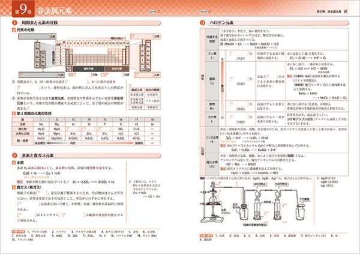Image resolution: width=360 pixels, height=254 pixels.
Task: Click the MgO cell in the 酸化物 row
Action: pos(57,129)
